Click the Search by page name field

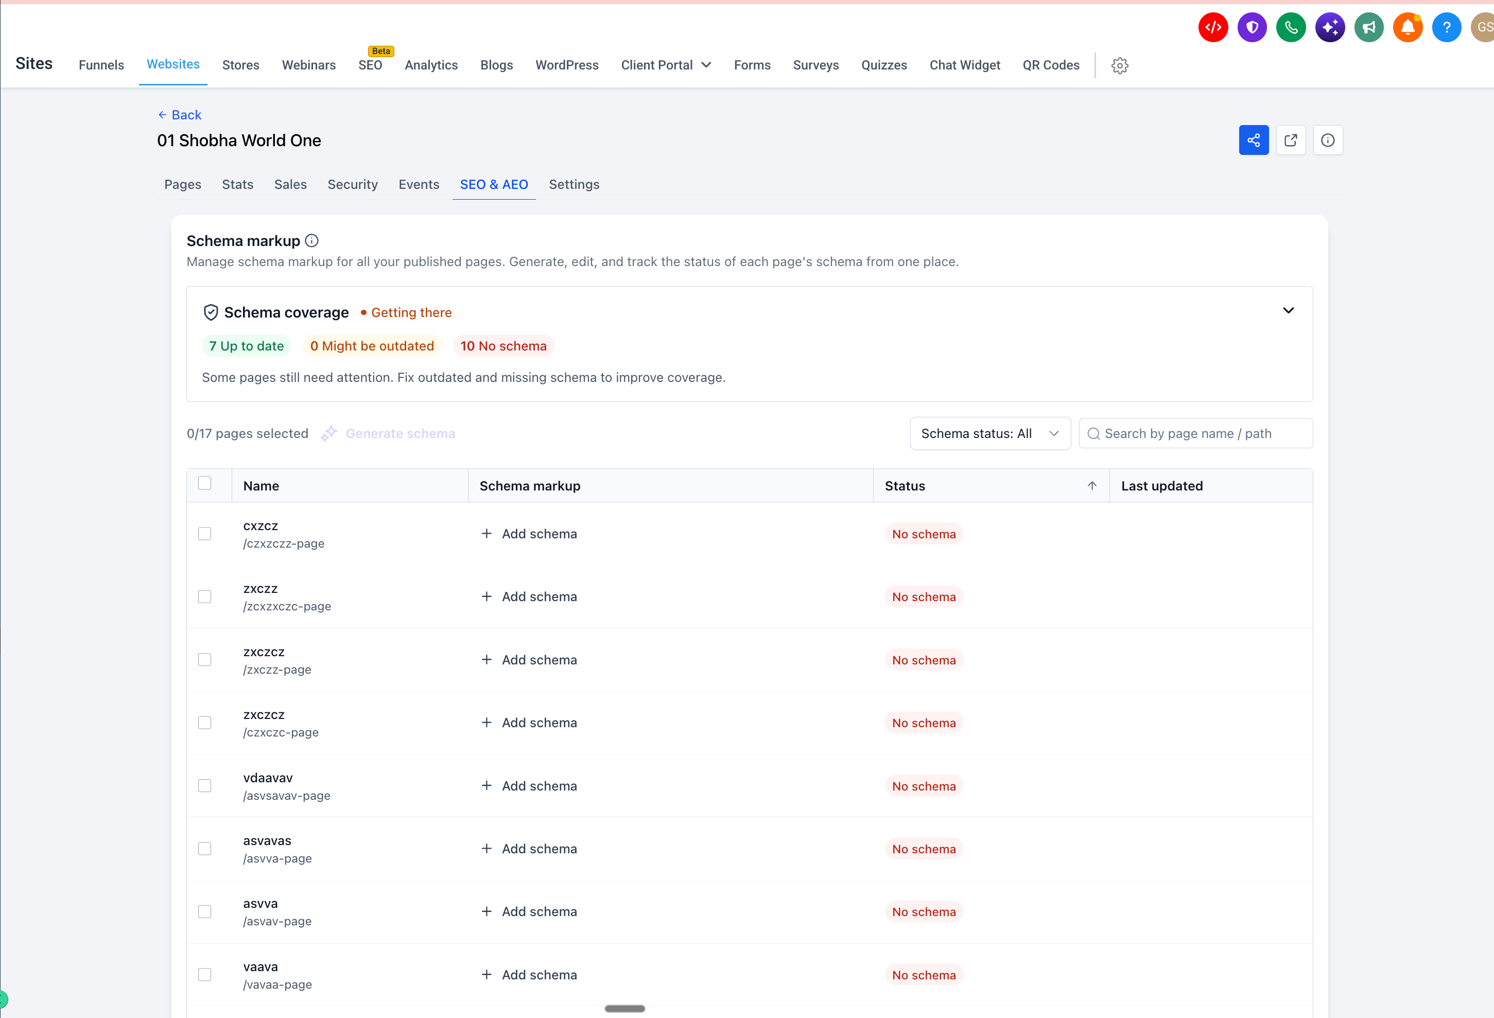click(1196, 434)
